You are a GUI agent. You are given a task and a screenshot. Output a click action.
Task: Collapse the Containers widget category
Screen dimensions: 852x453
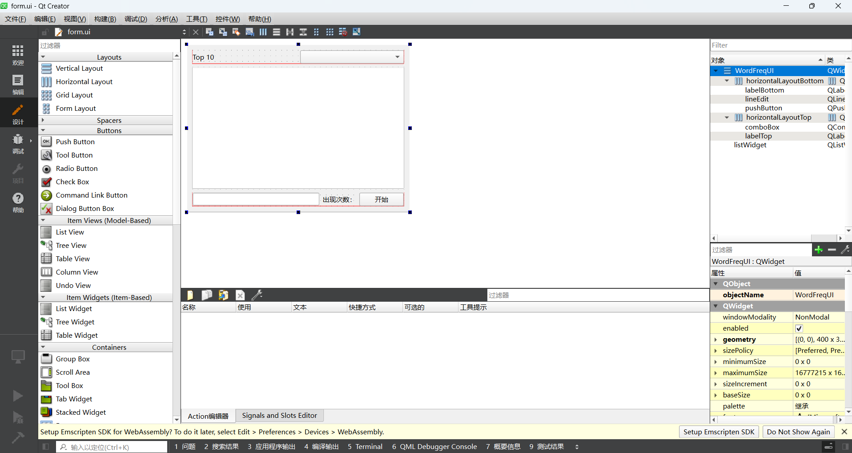tap(43, 347)
